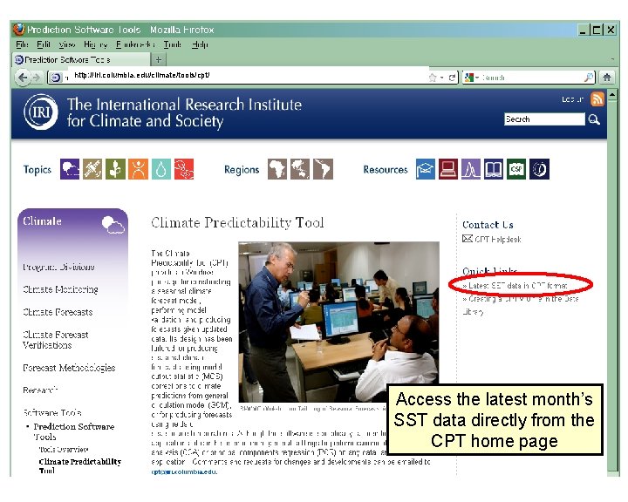Open the graduation cap education resource icon

[x=426, y=169]
